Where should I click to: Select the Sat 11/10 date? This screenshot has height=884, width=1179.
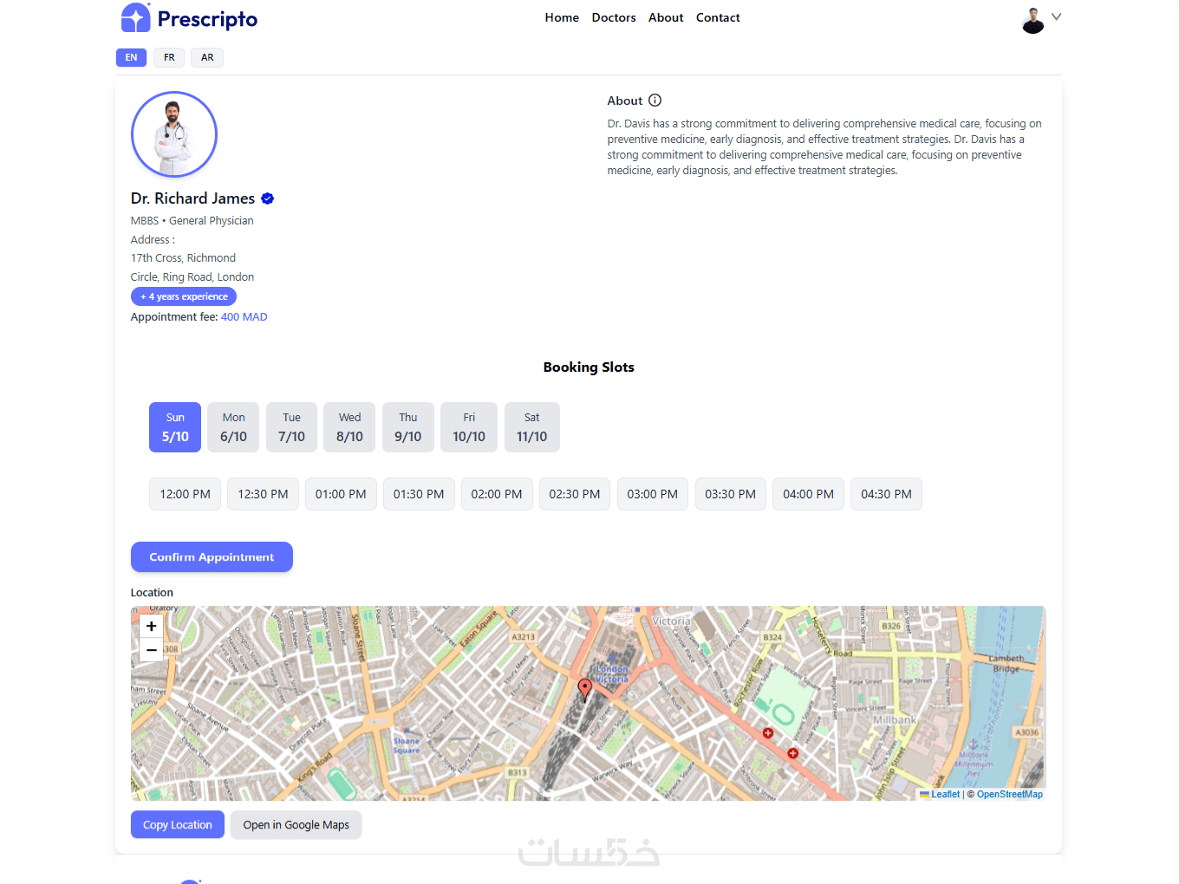[x=531, y=427]
